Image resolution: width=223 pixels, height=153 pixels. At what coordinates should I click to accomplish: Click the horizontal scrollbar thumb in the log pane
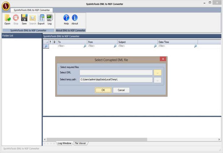(x=97, y=139)
